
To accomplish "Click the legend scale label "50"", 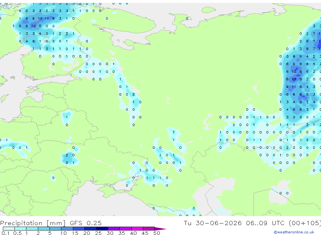I will point(157,233).
